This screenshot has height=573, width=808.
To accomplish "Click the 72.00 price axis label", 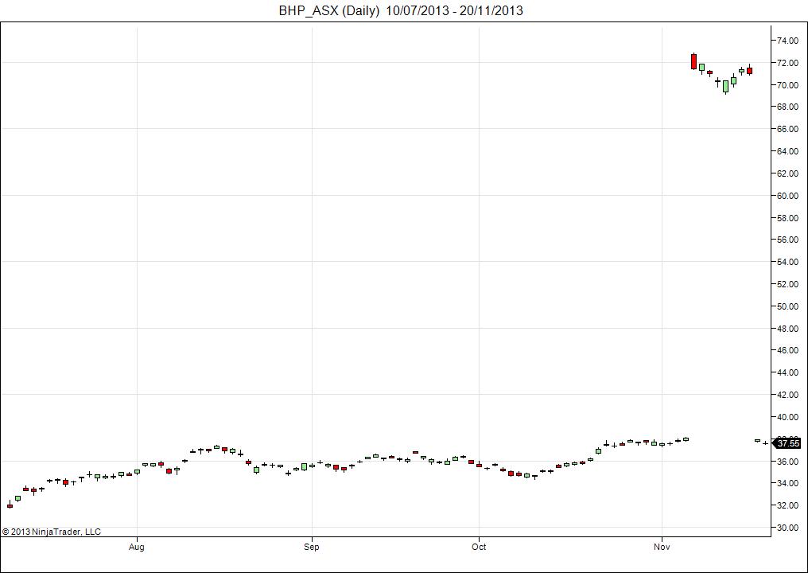I will click(788, 62).
